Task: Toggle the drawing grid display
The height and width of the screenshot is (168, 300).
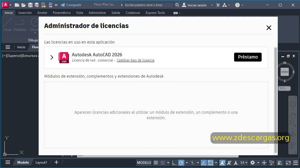Action: tap(156, 163)
